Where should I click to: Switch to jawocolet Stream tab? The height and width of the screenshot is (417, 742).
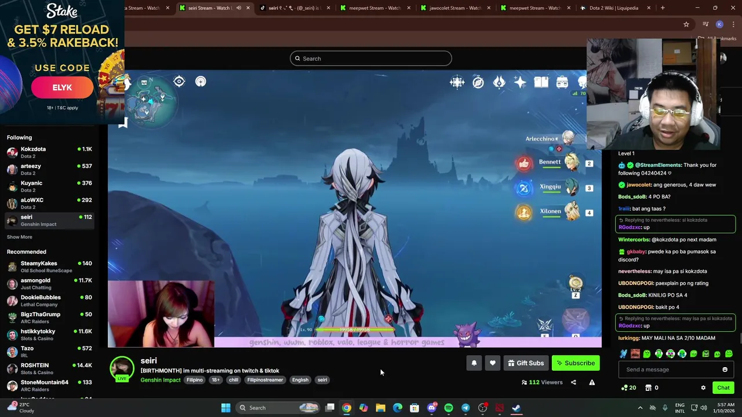455,8
